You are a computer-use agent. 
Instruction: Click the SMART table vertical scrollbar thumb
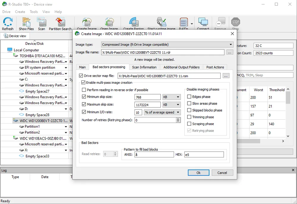288,98
